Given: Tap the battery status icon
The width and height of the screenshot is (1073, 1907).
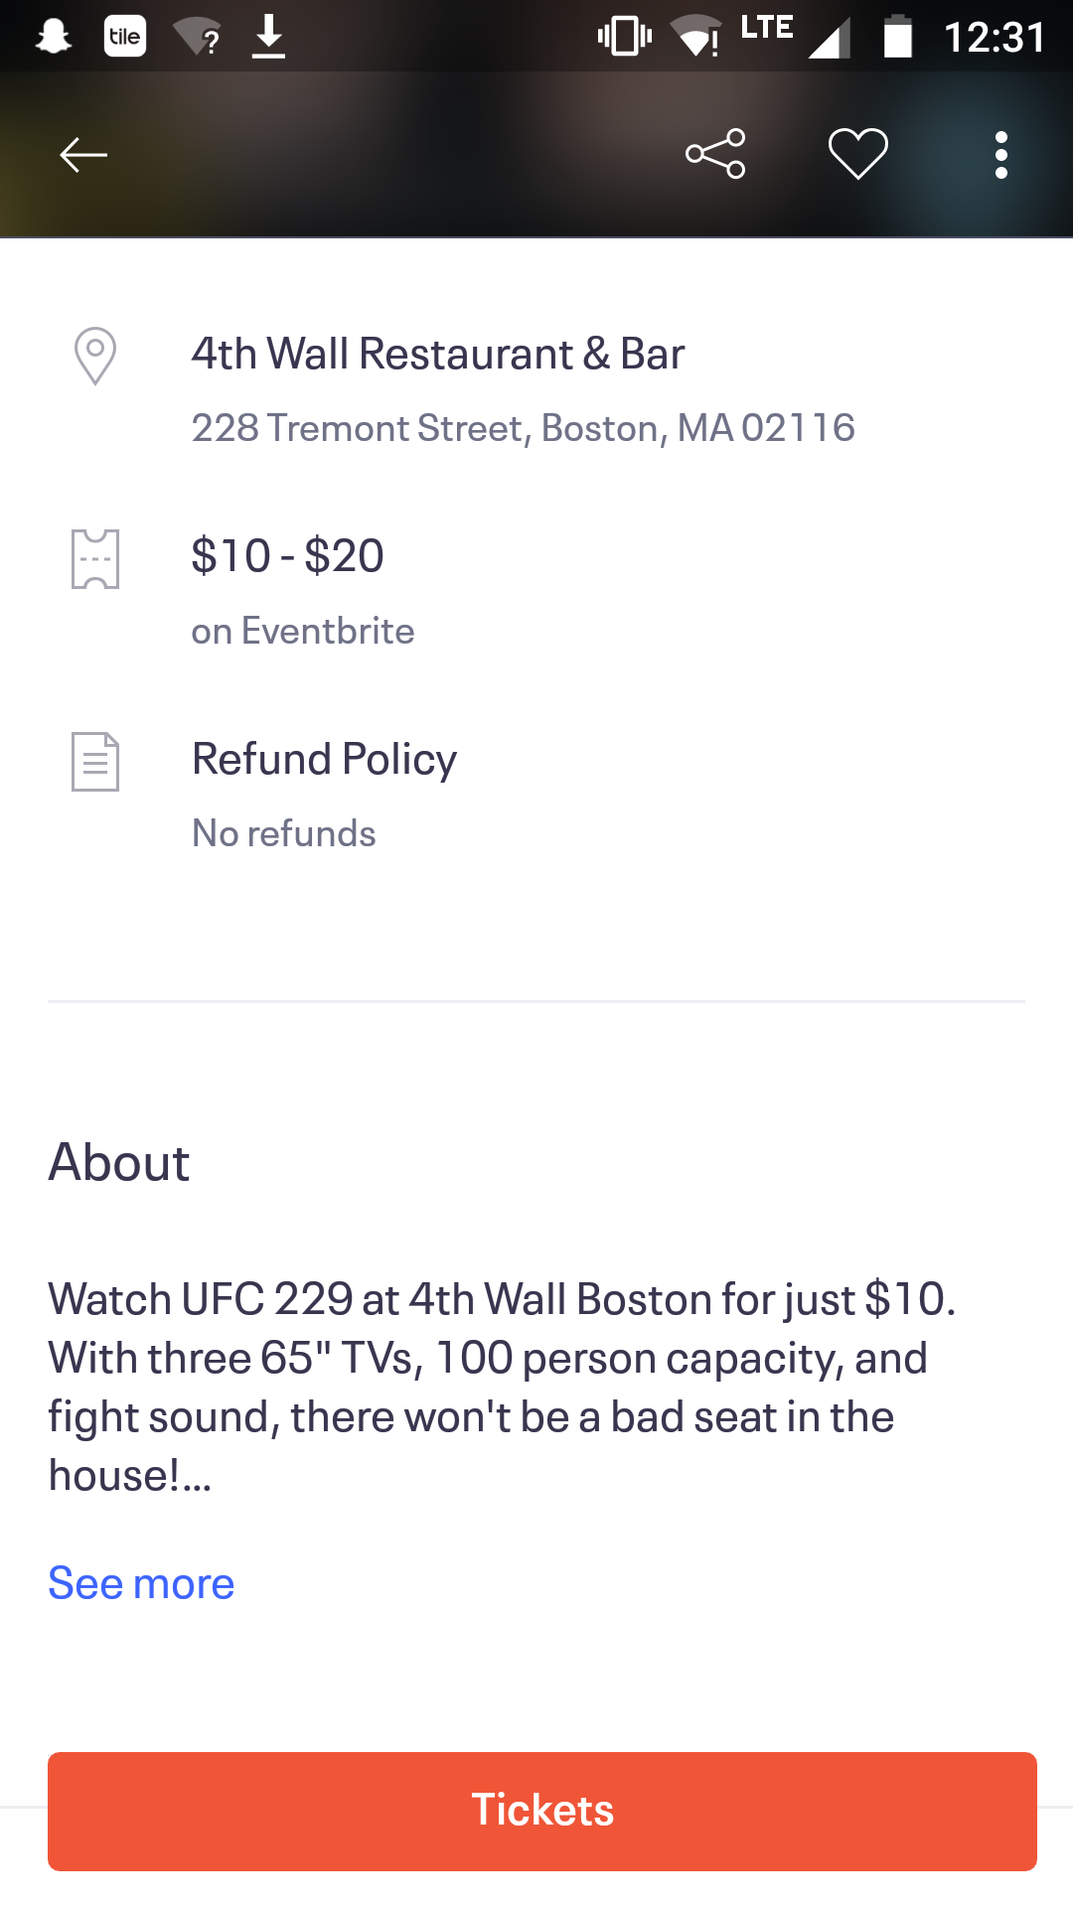Looking at the screenshot, I should [x=897, y=37].
